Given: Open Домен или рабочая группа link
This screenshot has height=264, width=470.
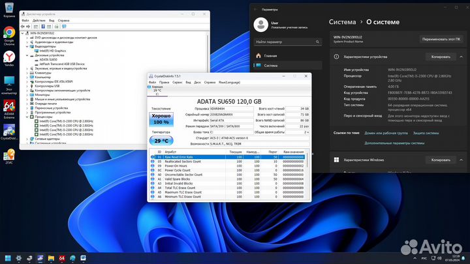Looking at the screenshot, I should (x=386, y=133).
